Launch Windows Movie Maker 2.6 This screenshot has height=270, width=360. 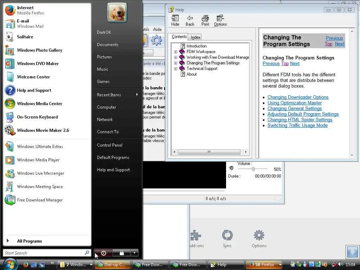(x=47, y=130)
